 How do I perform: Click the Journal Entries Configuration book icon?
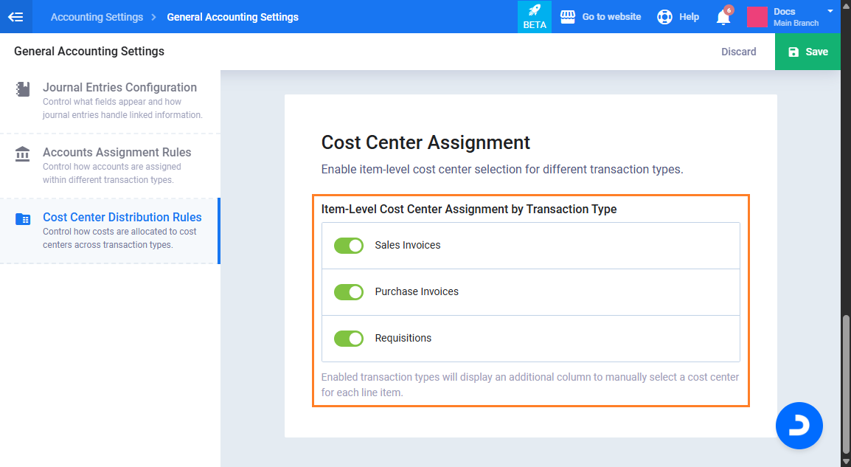point(23,89)
